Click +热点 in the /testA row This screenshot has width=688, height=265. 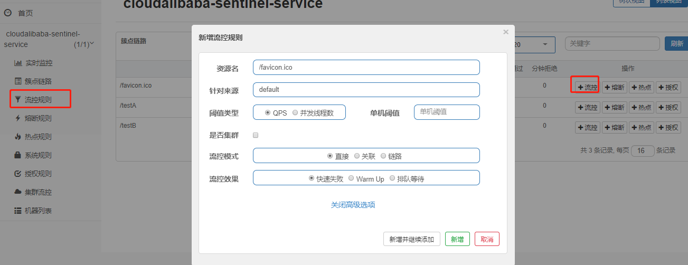641,107
